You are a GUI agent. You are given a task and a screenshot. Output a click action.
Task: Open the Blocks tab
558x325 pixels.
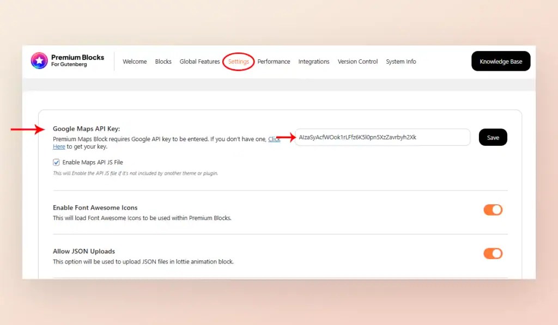pos(163,62)
